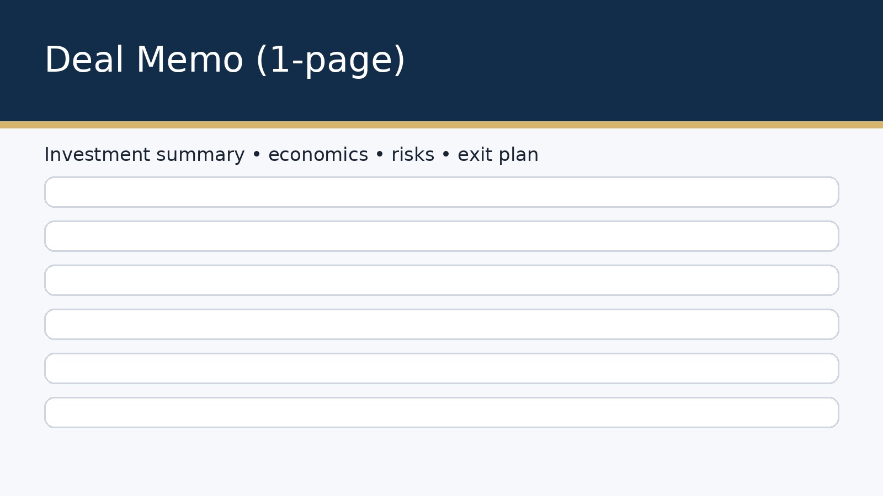Viewport: 883px width, 496px height.
Task: Click "(1-page)" in the slide title
Action: point(331,60)
